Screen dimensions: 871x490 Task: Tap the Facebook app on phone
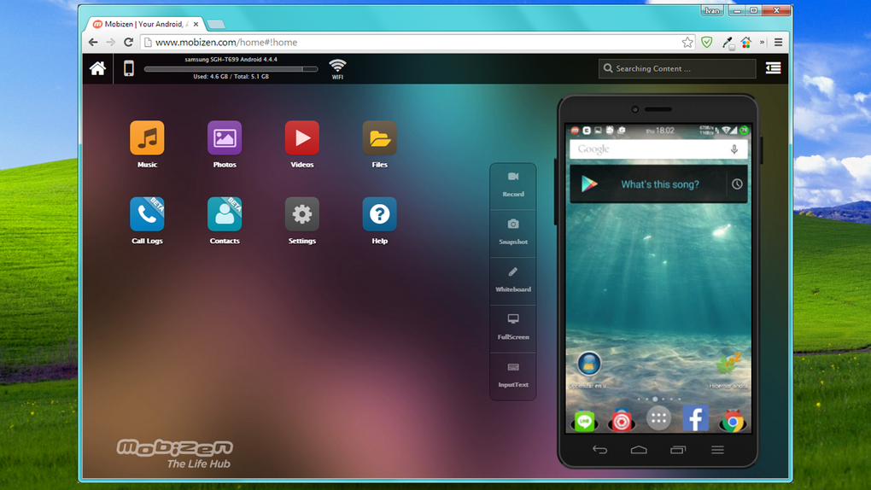(695, 418)
